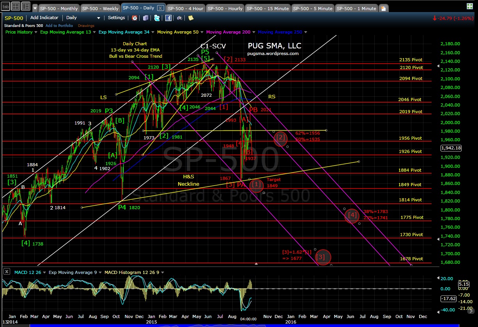Screen dimensions: 478x327
Task: Click the 2046 Pivot label
Action: coord(410,100)
